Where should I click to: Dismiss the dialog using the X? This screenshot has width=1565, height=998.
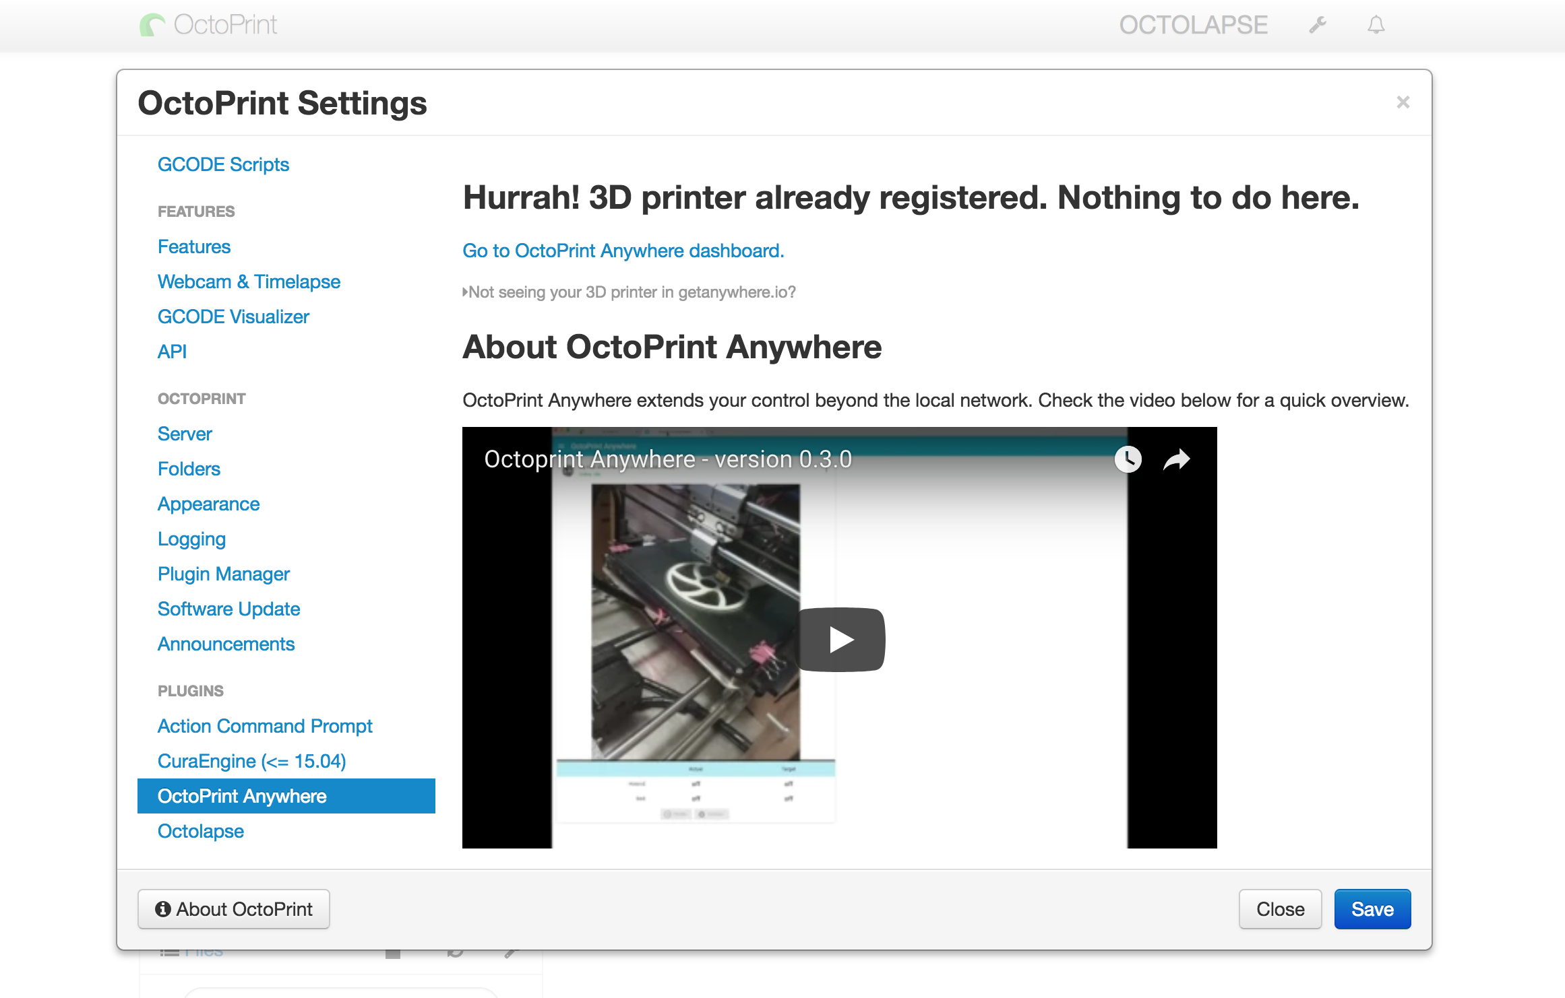pyautogui.click(x=1403, y=102)
